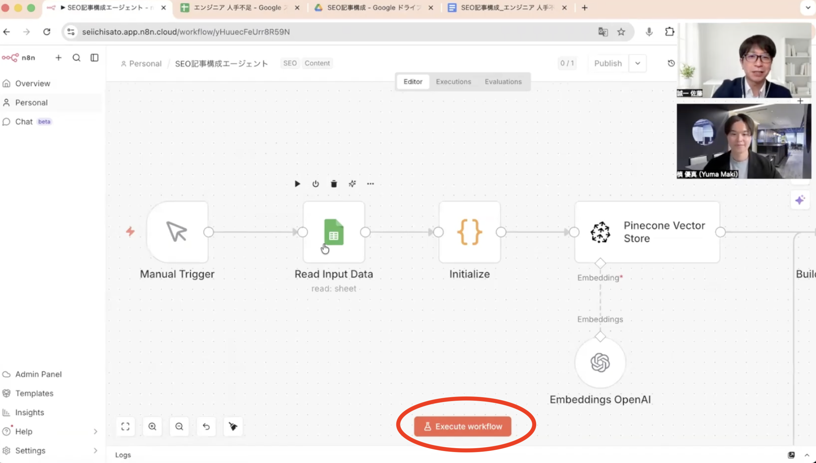The height and width of the screenshot is (463, 816).
Task: Open AI assistant sparkle button on canvas
Action: pos(800,200)
